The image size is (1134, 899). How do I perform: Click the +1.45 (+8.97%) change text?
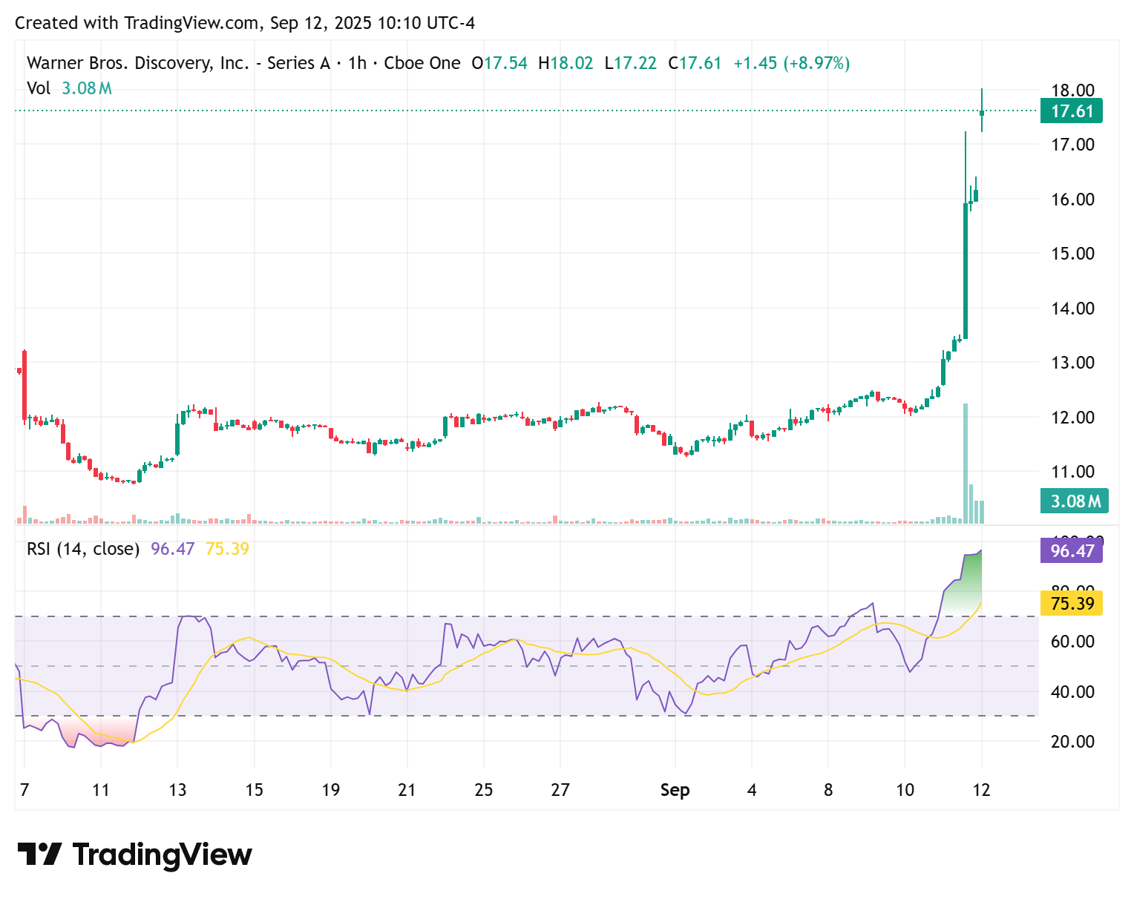click(x=792, y=63)
